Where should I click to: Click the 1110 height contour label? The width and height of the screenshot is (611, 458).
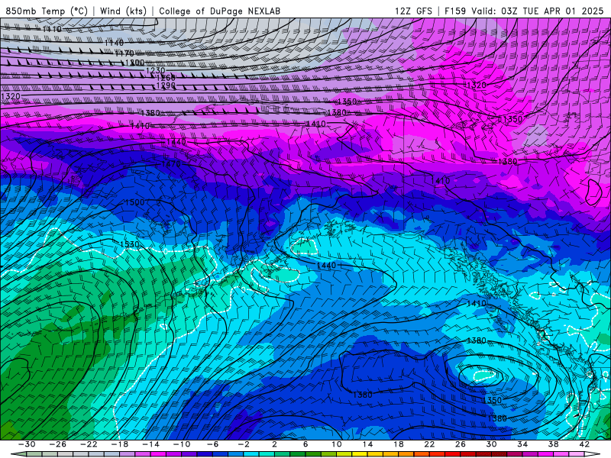coord(52,29)
